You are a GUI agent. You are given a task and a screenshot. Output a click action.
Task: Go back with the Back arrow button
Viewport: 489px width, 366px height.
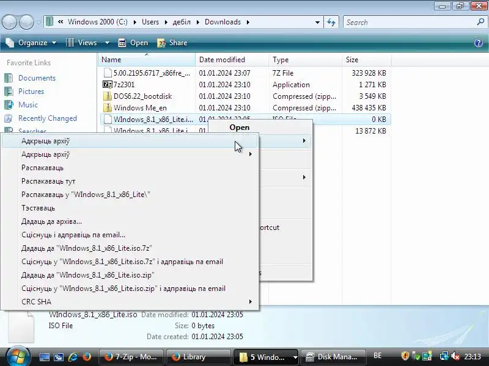click(x=9, y=23)
